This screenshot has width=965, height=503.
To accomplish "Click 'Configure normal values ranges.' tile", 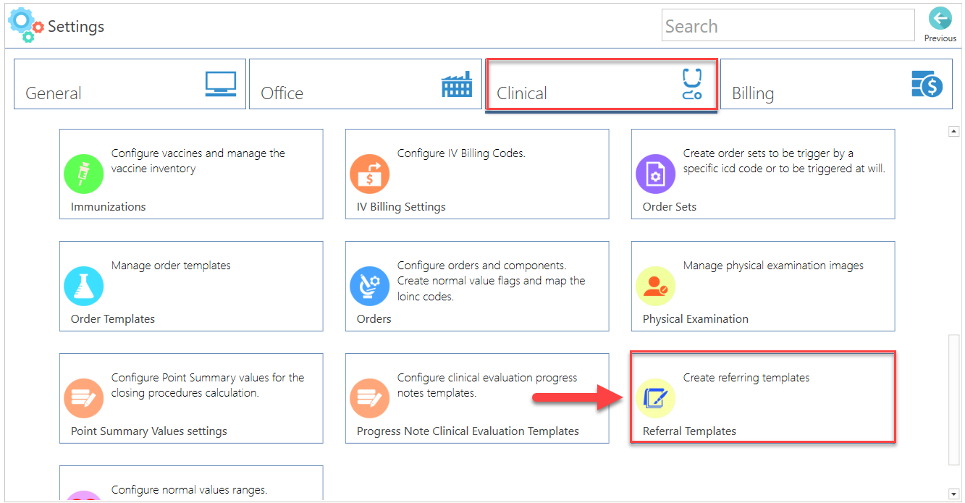I will (x=191, y=483).
